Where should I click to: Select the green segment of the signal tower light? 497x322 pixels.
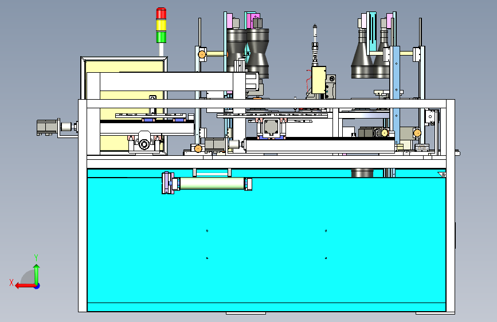[x=161, y=37]
